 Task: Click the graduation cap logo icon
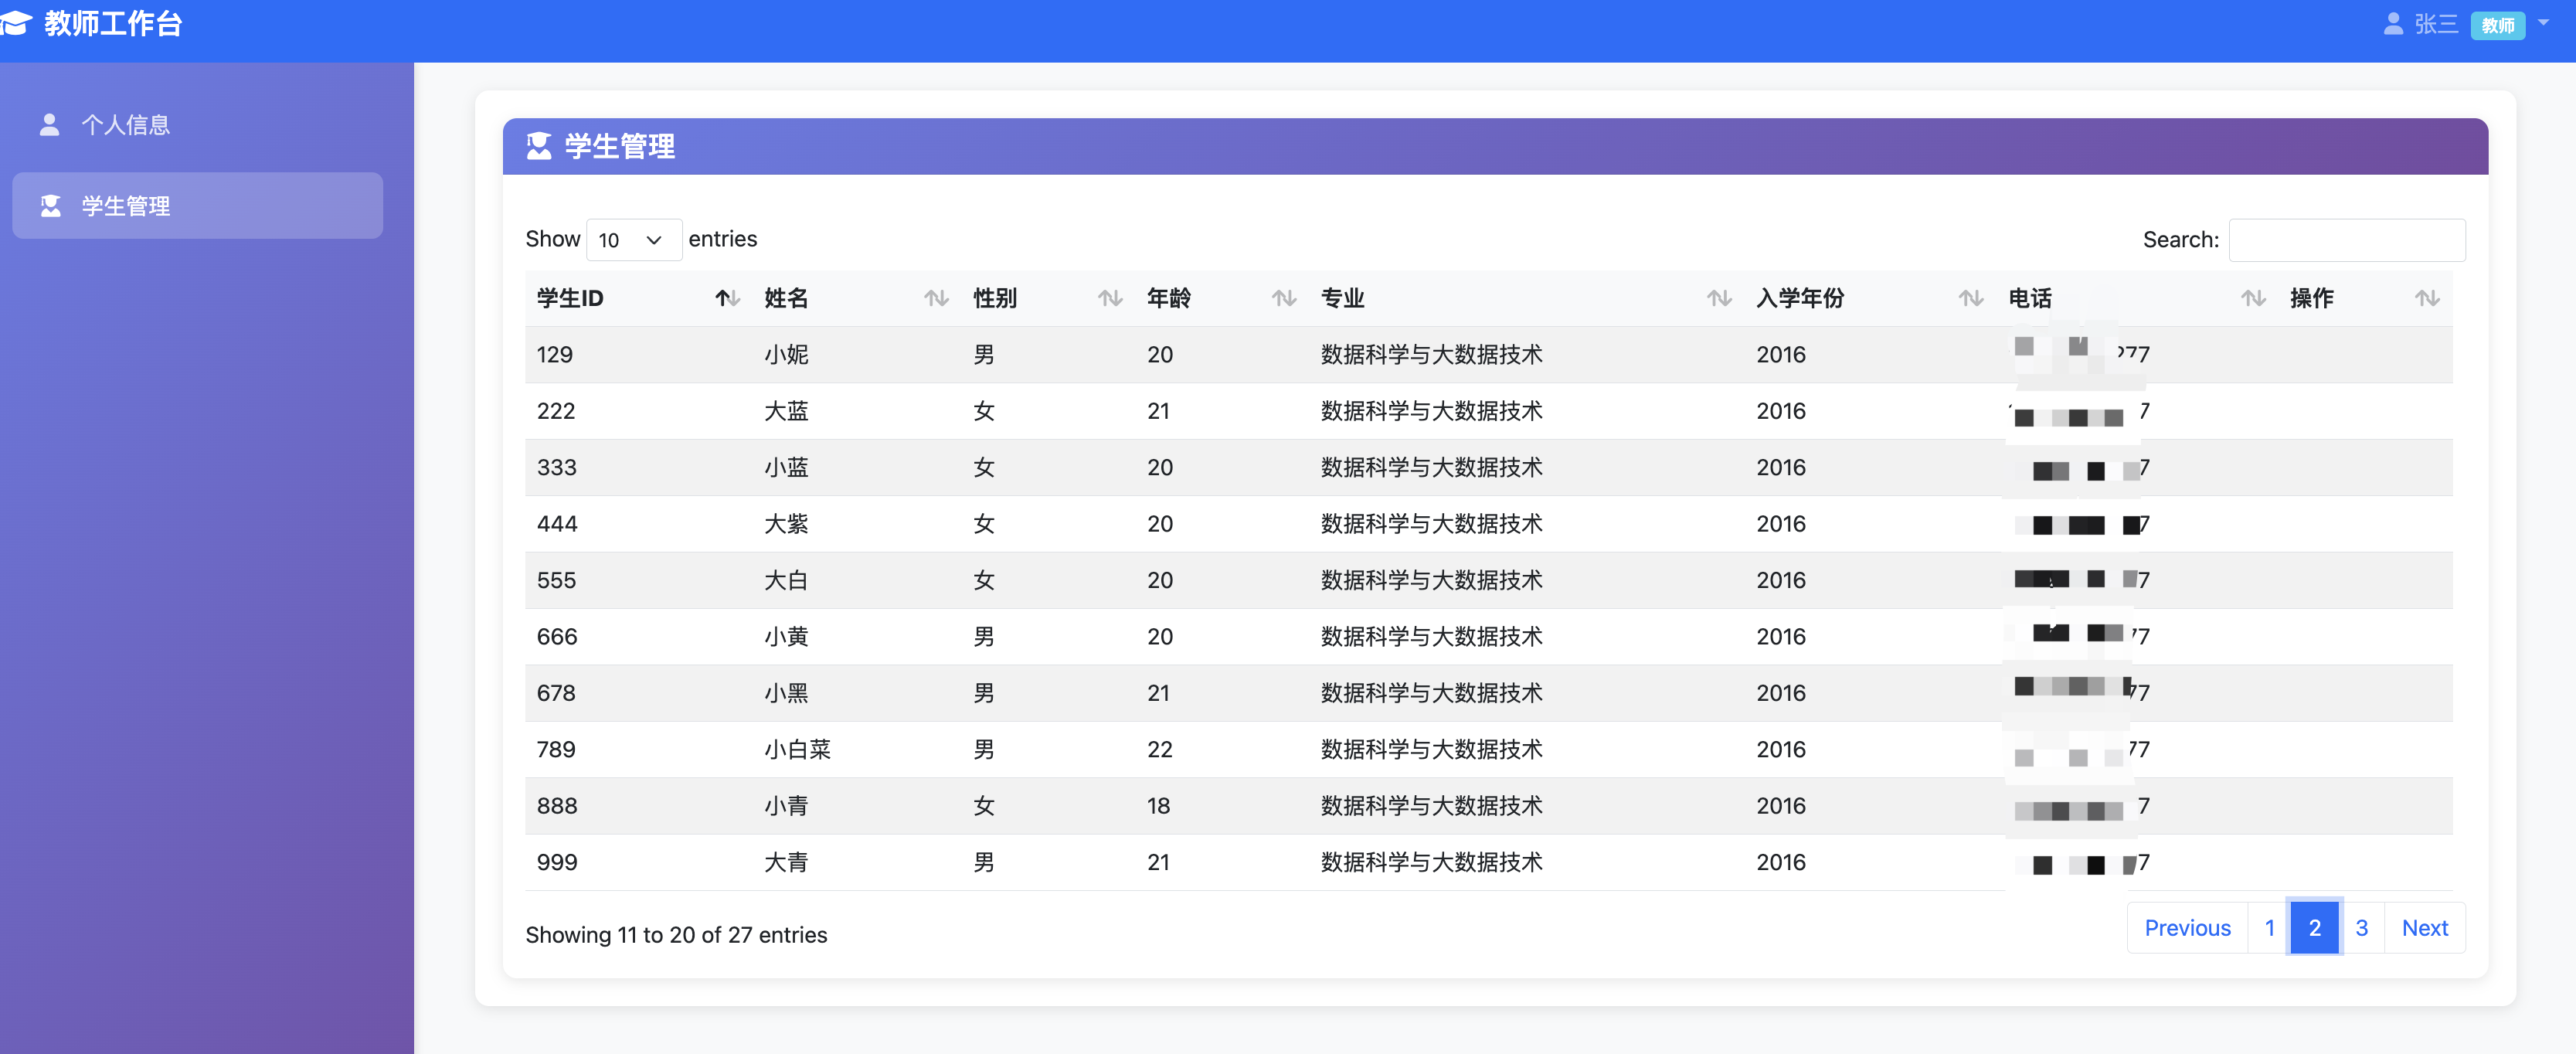point(16,23)
